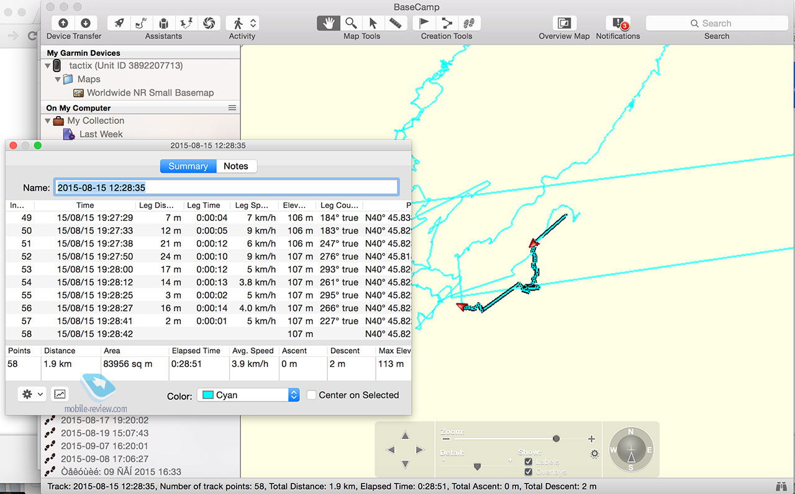Collapse the Maps folder
Viewport: 795px width, 494px height.
[x=57, y=79]
